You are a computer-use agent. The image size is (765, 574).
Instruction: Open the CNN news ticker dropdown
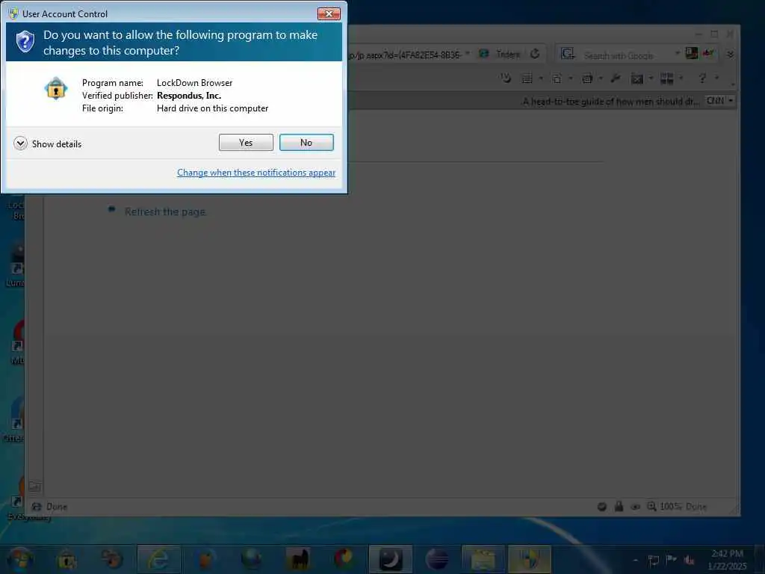click(731, 101)
